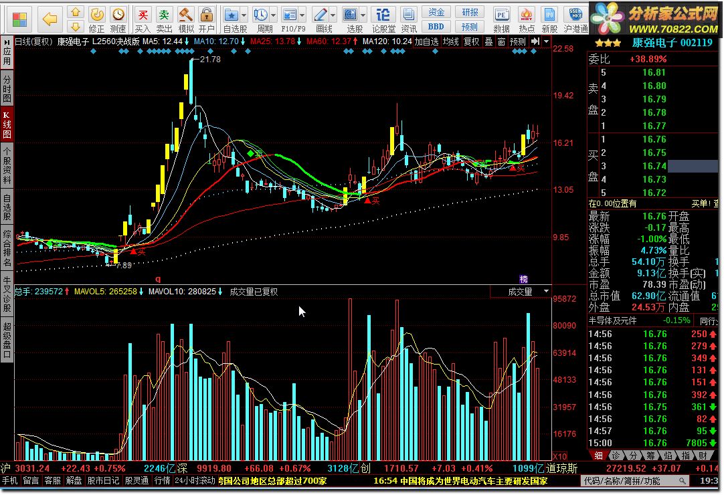This screenshot has height=495, width=724.
Task: Expand the F10/F9 dropdown arrow
Action: pyautogui.click(x=302, y=15)
